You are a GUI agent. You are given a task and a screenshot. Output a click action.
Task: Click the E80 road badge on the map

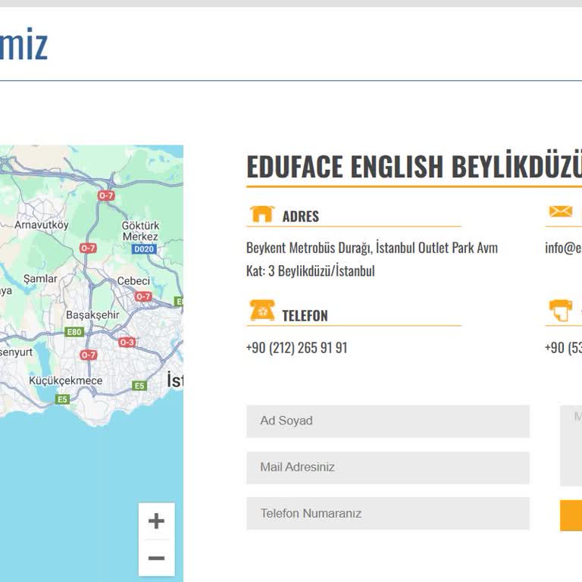[74, 332]
